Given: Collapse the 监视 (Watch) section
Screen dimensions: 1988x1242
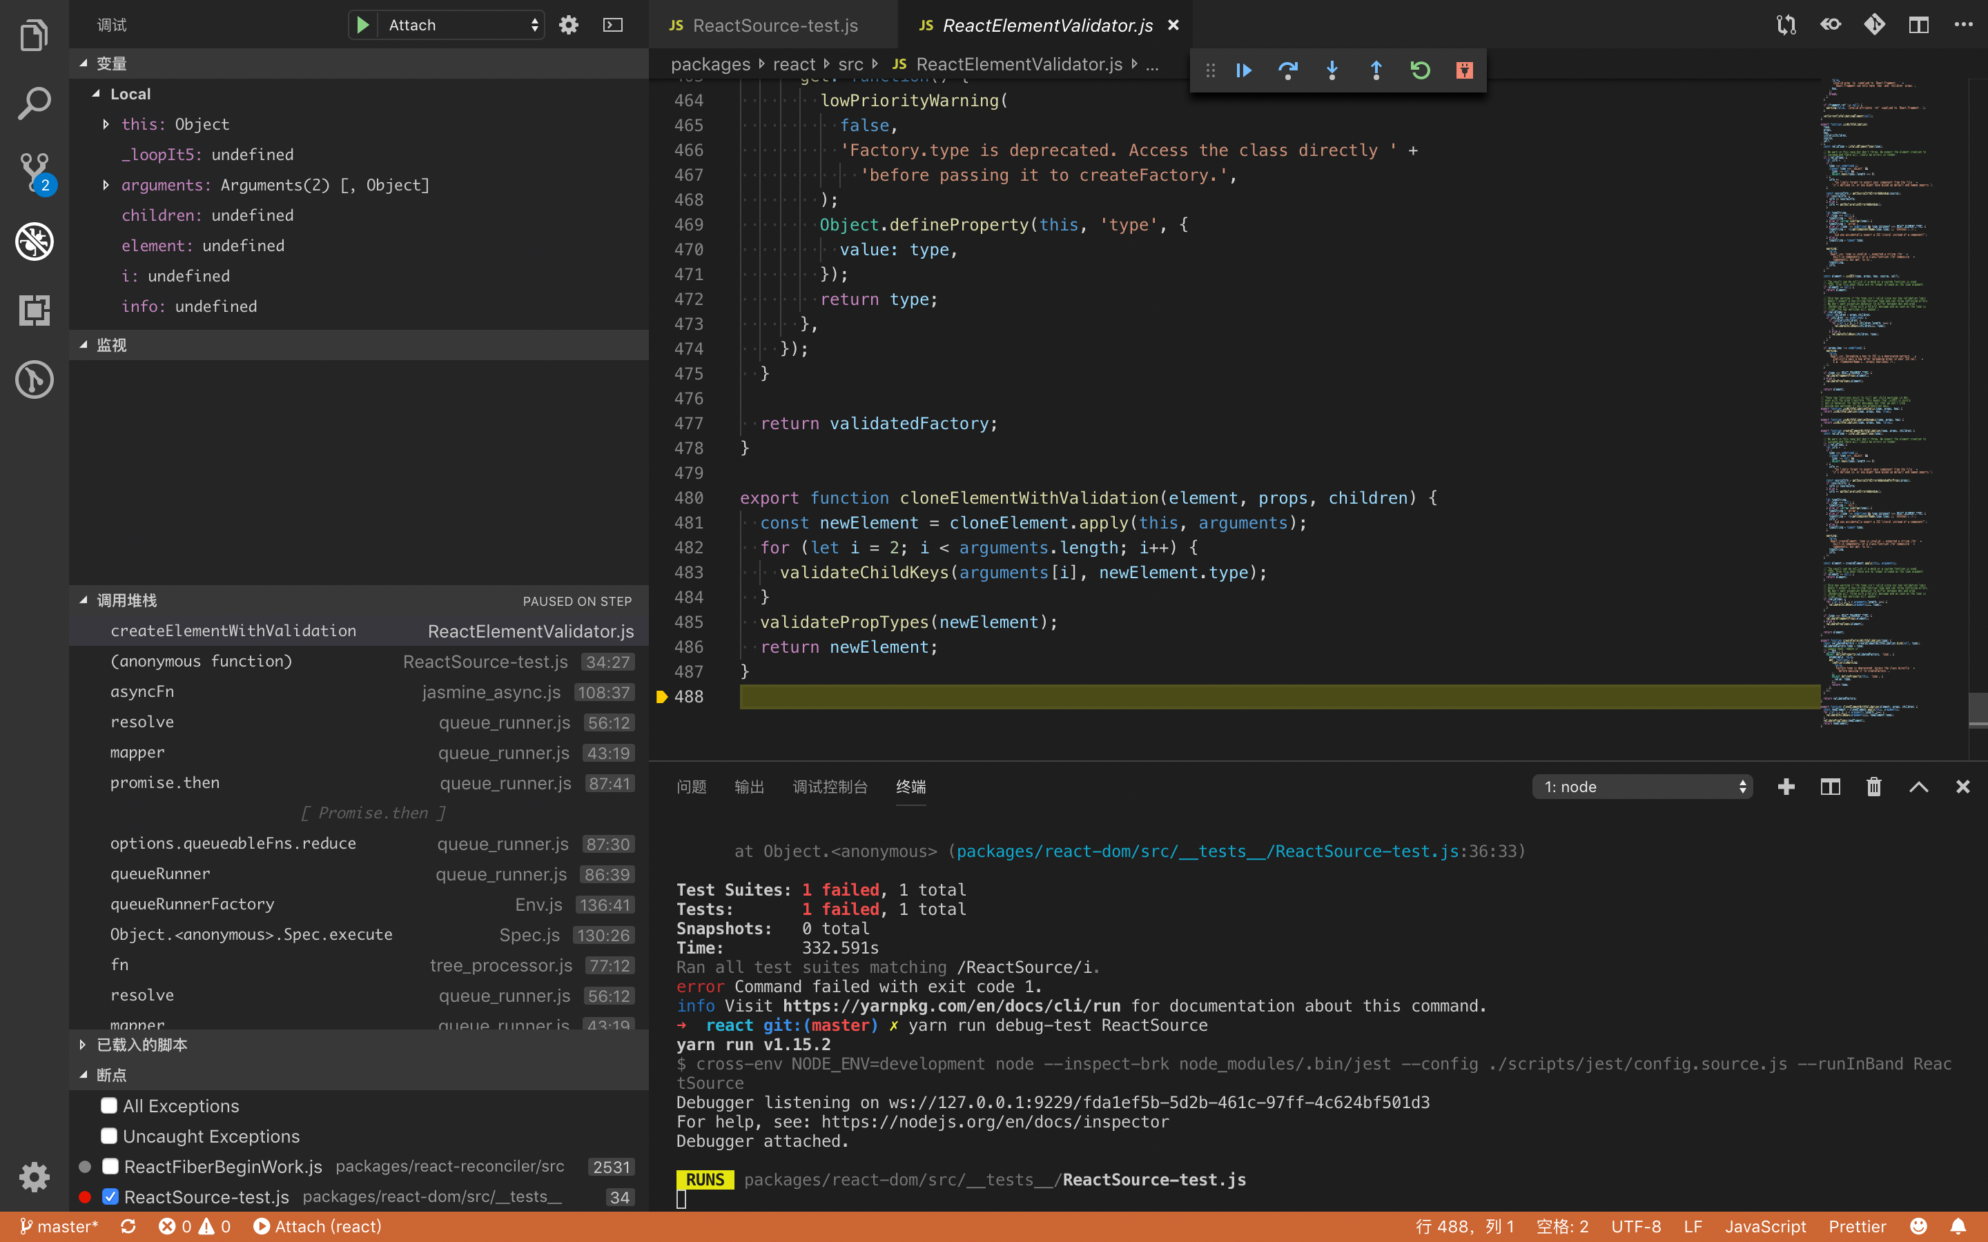Looking at the screenshot, I should point(358,345).
